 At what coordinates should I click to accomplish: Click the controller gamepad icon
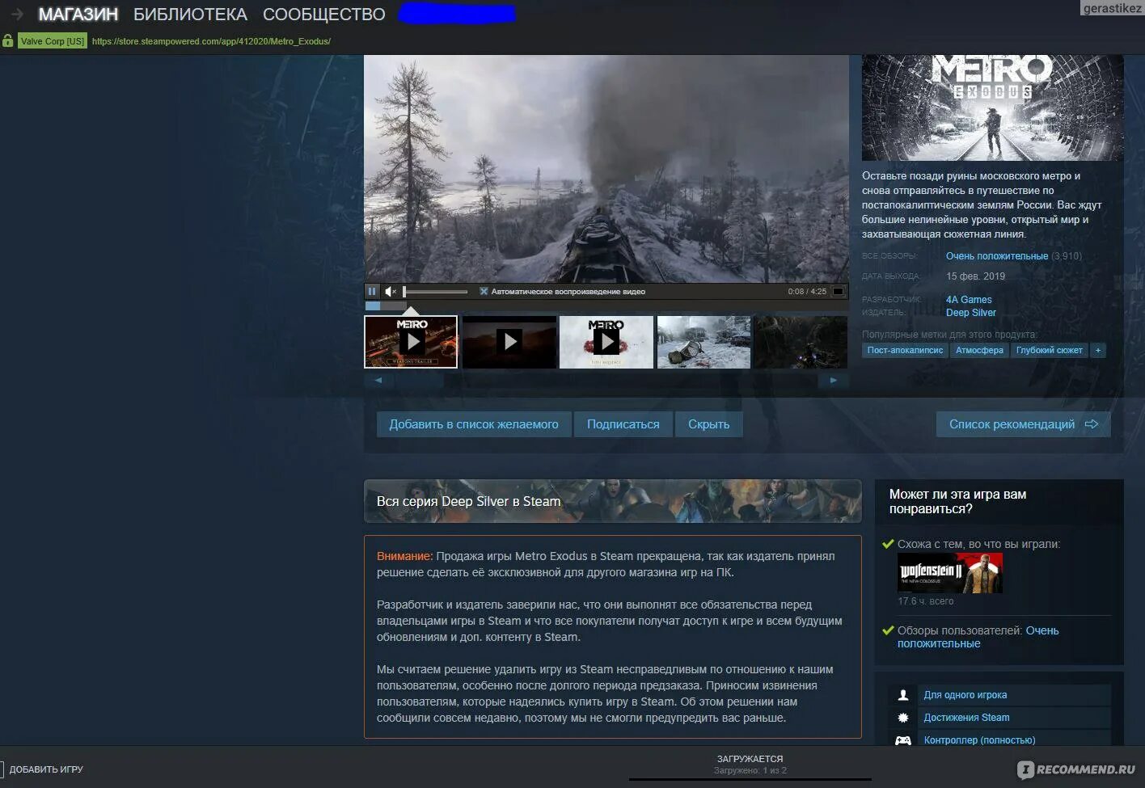pos(903,740)
